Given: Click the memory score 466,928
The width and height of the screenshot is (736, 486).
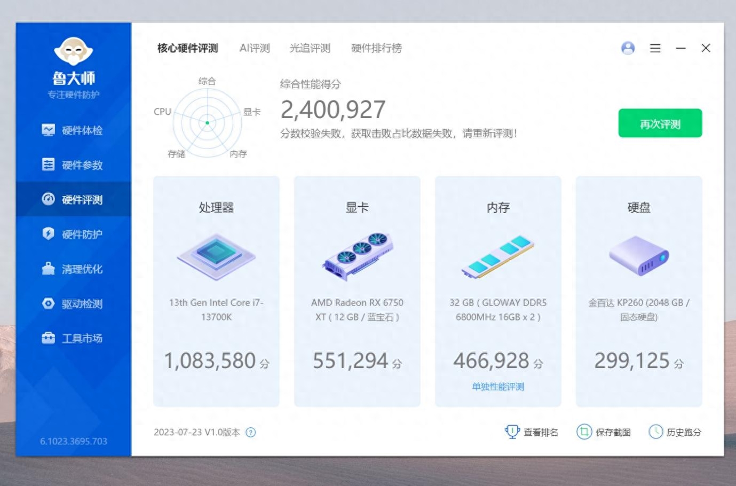Looking at the screenshot, I should 491,360.
